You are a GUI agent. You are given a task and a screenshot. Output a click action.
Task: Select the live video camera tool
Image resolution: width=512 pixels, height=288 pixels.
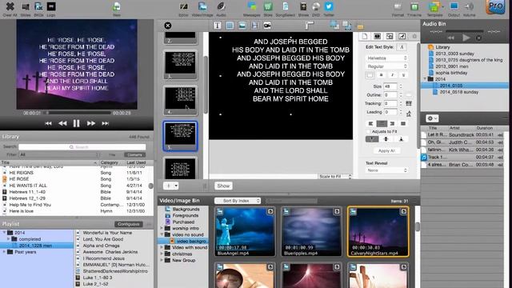tap(267, 26)
